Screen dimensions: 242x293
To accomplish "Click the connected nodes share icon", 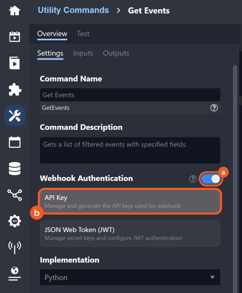I will [15, 195].
